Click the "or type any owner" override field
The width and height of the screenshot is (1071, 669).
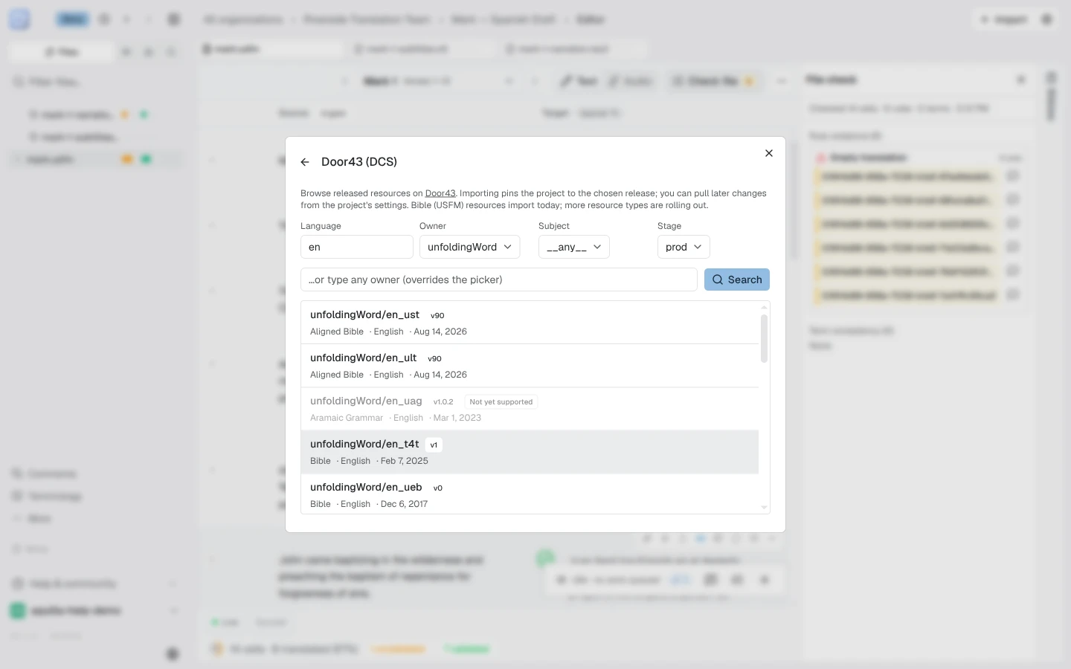click(499, 279)
